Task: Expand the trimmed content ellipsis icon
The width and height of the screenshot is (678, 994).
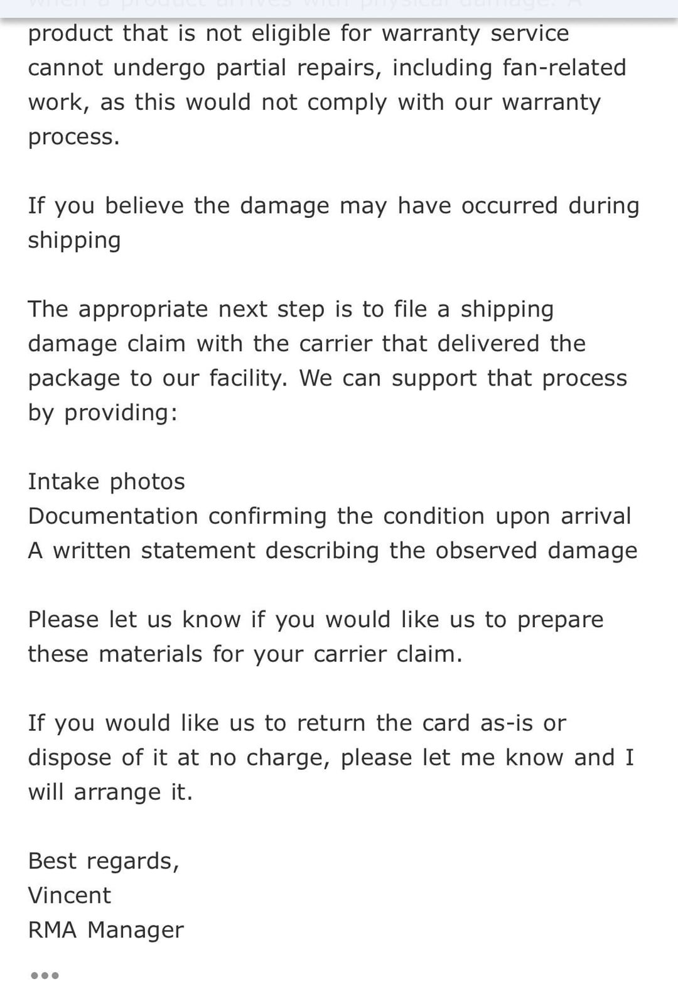Action: tap(45, 975)
